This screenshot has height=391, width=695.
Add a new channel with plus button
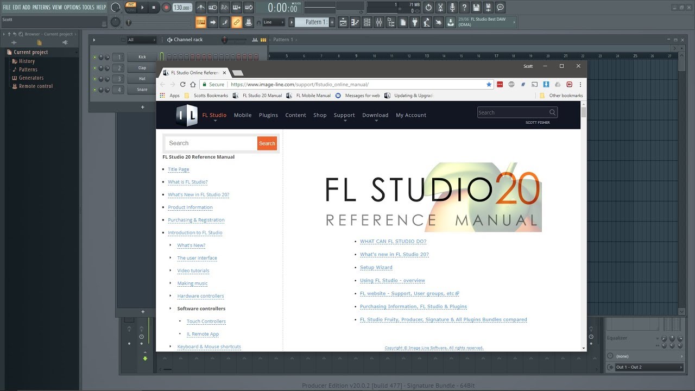[143, 107]
